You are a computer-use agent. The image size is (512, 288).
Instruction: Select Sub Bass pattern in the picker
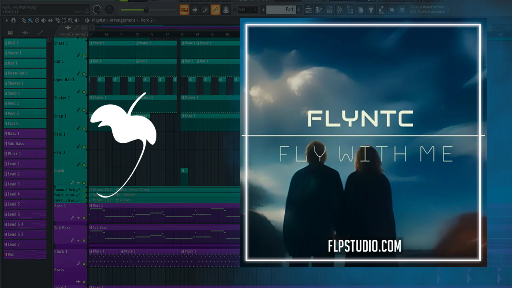[x=25, y=144]
